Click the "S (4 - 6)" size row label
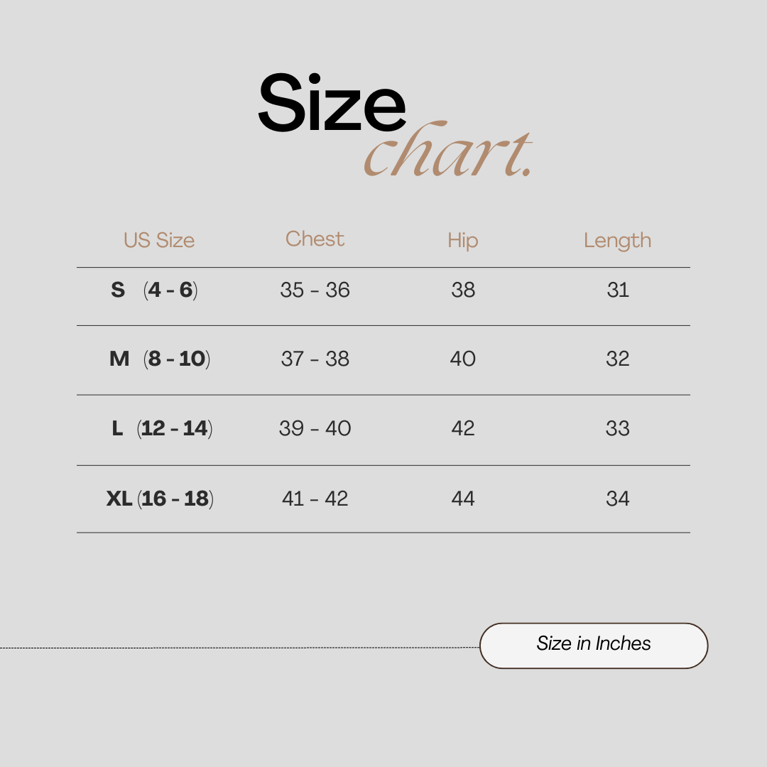Viewport: 767px width, 767px height. click(x=154, y=290)
